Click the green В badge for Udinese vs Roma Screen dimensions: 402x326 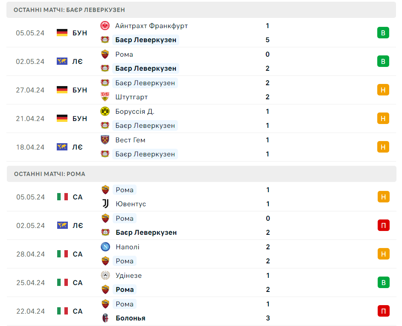pyautogui.click(x=383, y=283)
